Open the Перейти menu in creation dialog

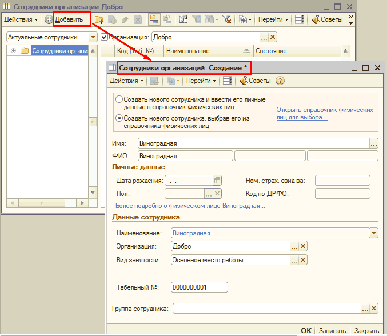[201, 81]
